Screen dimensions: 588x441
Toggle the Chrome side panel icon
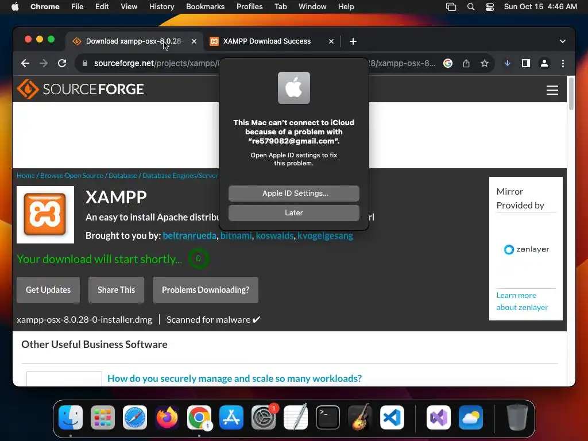pos(526,63)
